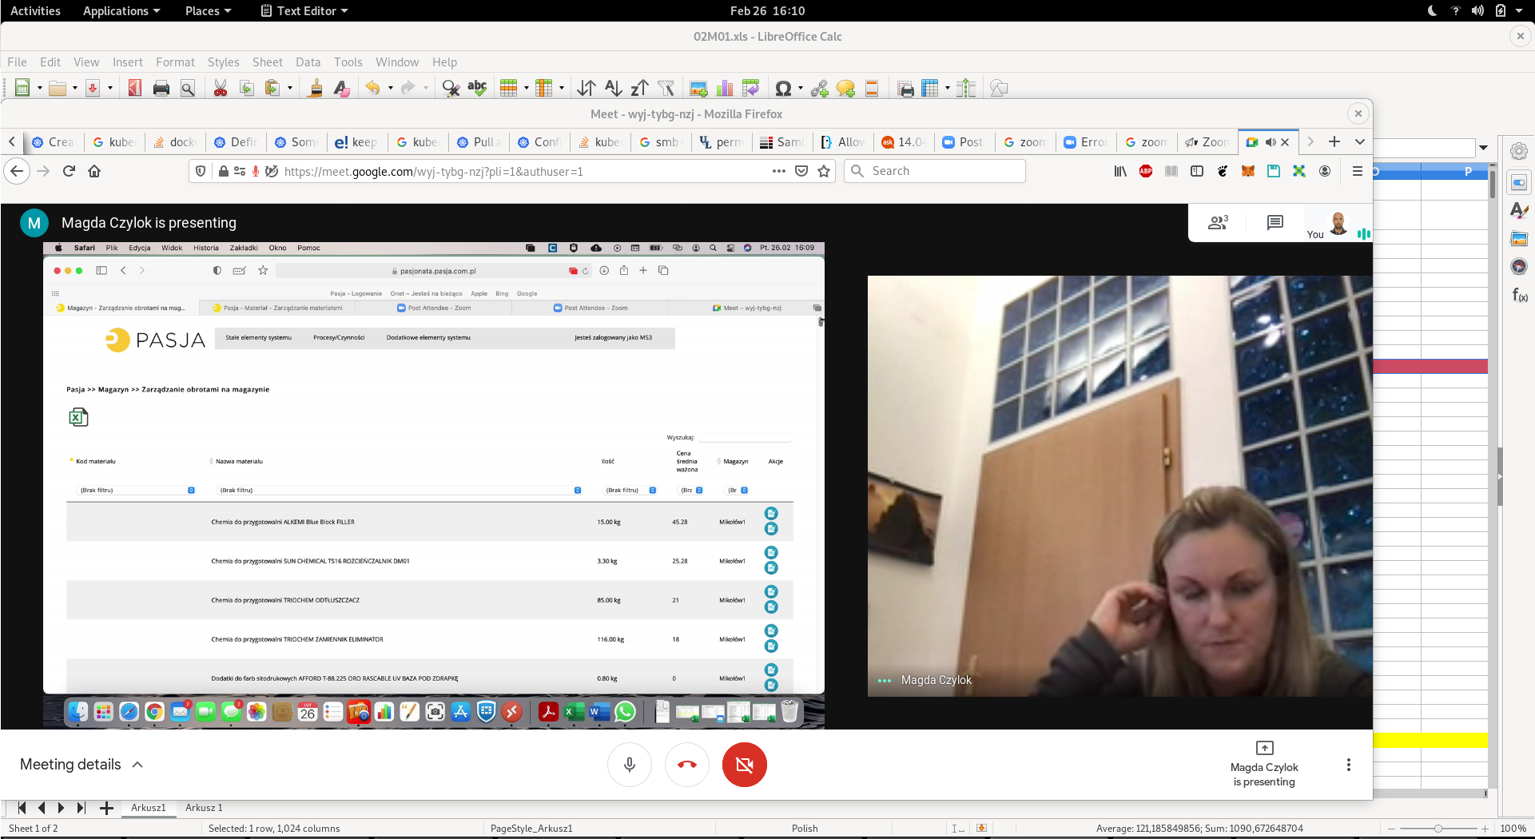
Task: Open Calc sidebar Functions panel
Action: [x=1519, y=295]
